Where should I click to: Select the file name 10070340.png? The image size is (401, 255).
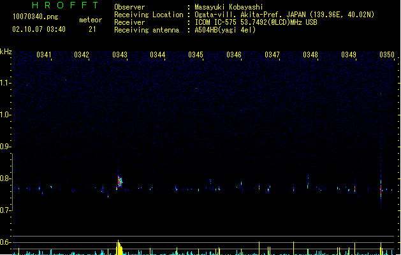pyautogui.click(x=35, y=17)
